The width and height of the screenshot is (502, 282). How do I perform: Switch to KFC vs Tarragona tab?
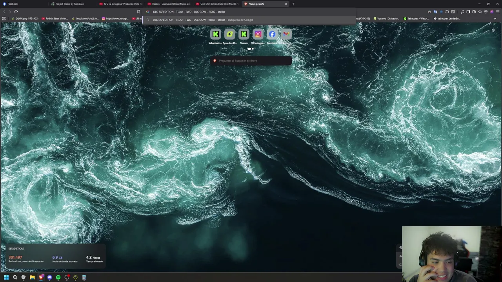(x=121, y=4)
